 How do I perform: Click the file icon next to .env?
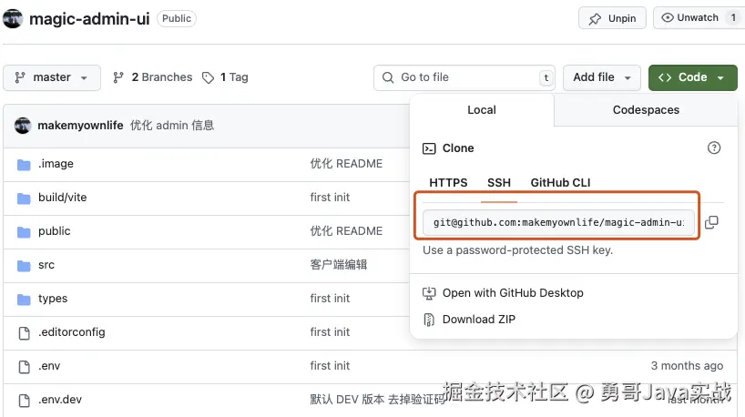click(24, 367)
